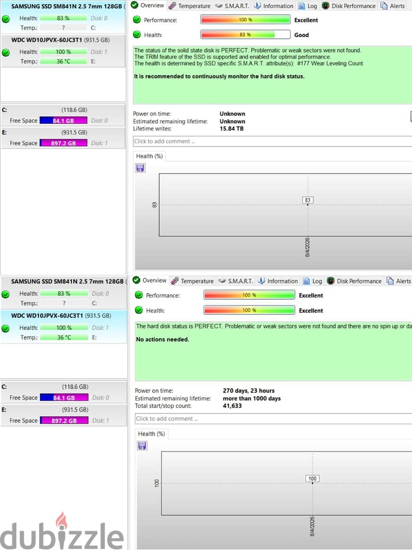Select the Health (%) chart tab above the 83 graph
The height and width of the screenshot is (550, 412).
point(150,156)
